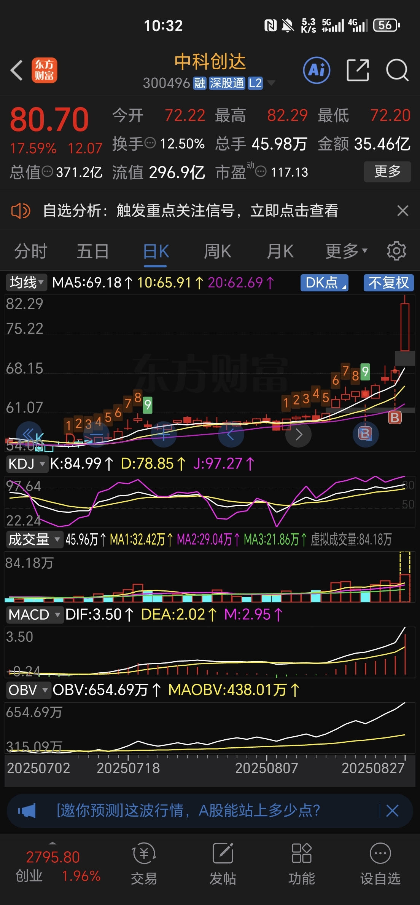Tap the 创业 index 2795.80 ticker

click(58, 867)
